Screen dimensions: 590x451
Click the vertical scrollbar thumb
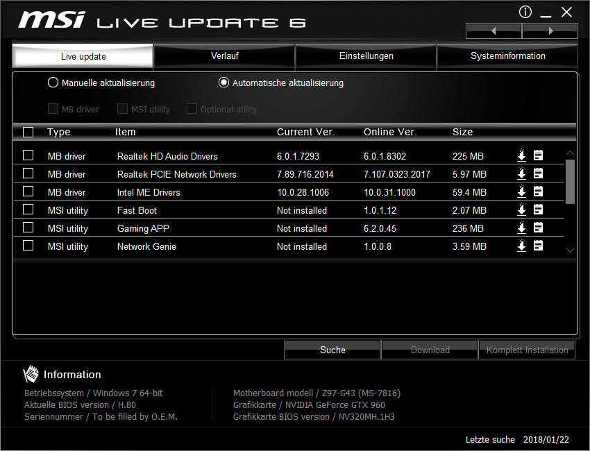pos(570,182)
